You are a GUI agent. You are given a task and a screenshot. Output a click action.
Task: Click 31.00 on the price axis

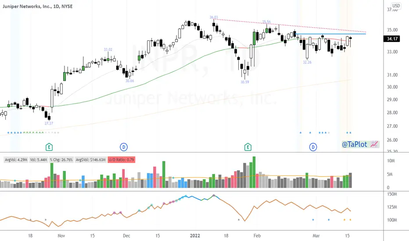pos(392,75)
